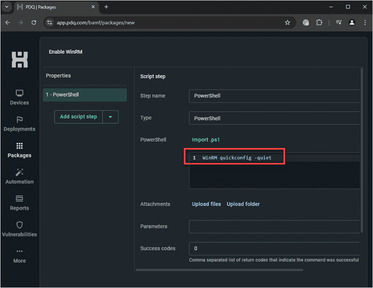Click the Script step heading
The height and width of the screenshot is (288, 373).
(x=153, y=77)
